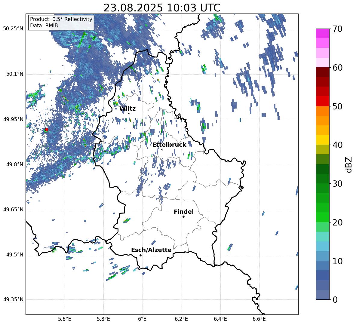Select the Wiltz city label

coord(127,109)
